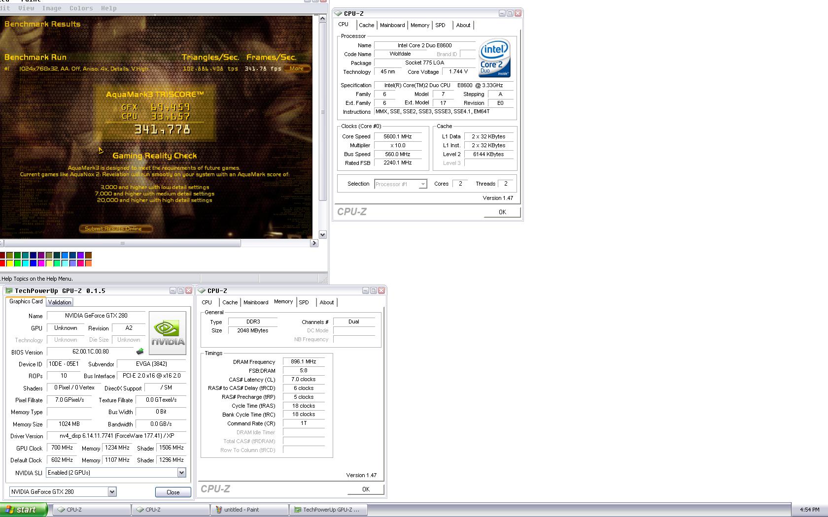
Task: Pick the violet purple color swatch in top row
Action: click(x=81, y=255)
